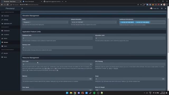Open Spotify from the taskbar

pyautogui.click(x=94, y=93)
